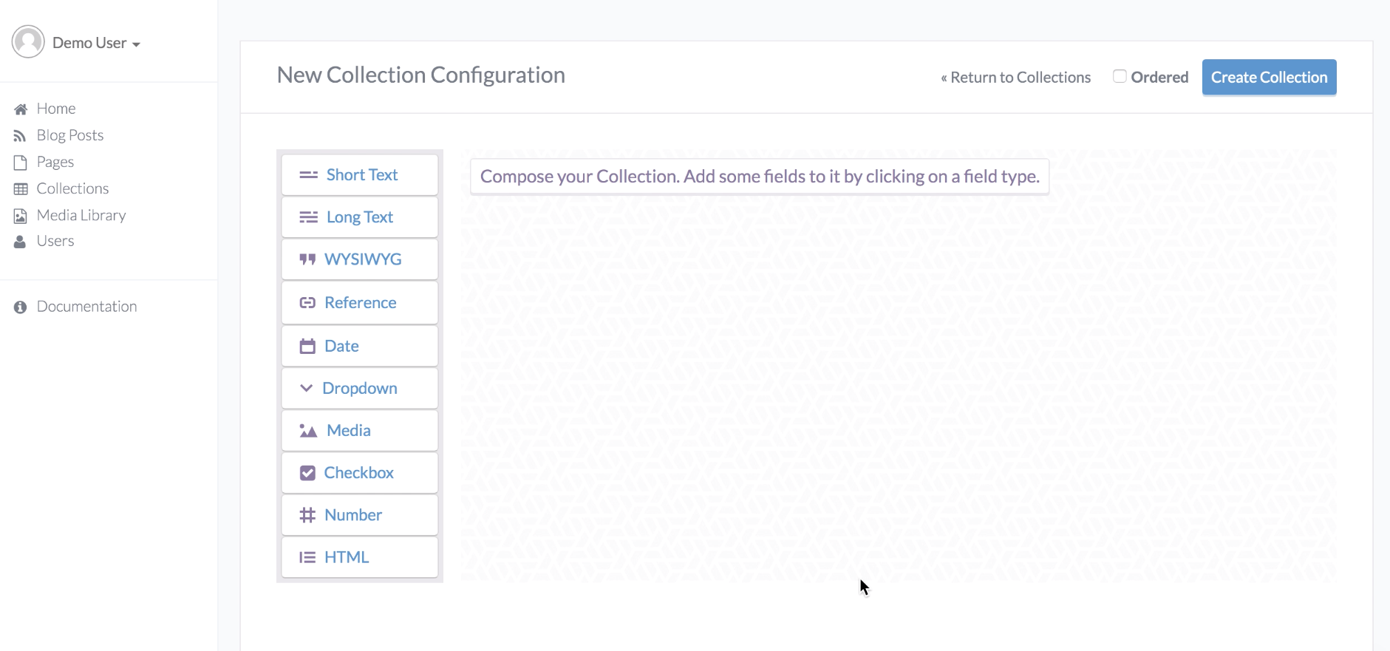Add a Short Text field

coord(360,175)
